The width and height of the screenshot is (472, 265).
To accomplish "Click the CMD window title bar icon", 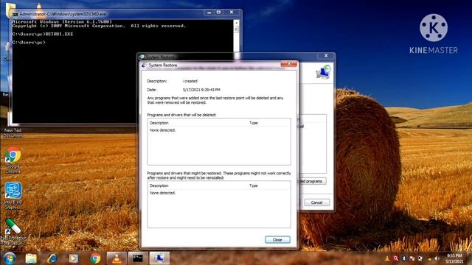I will click(15, 14).
